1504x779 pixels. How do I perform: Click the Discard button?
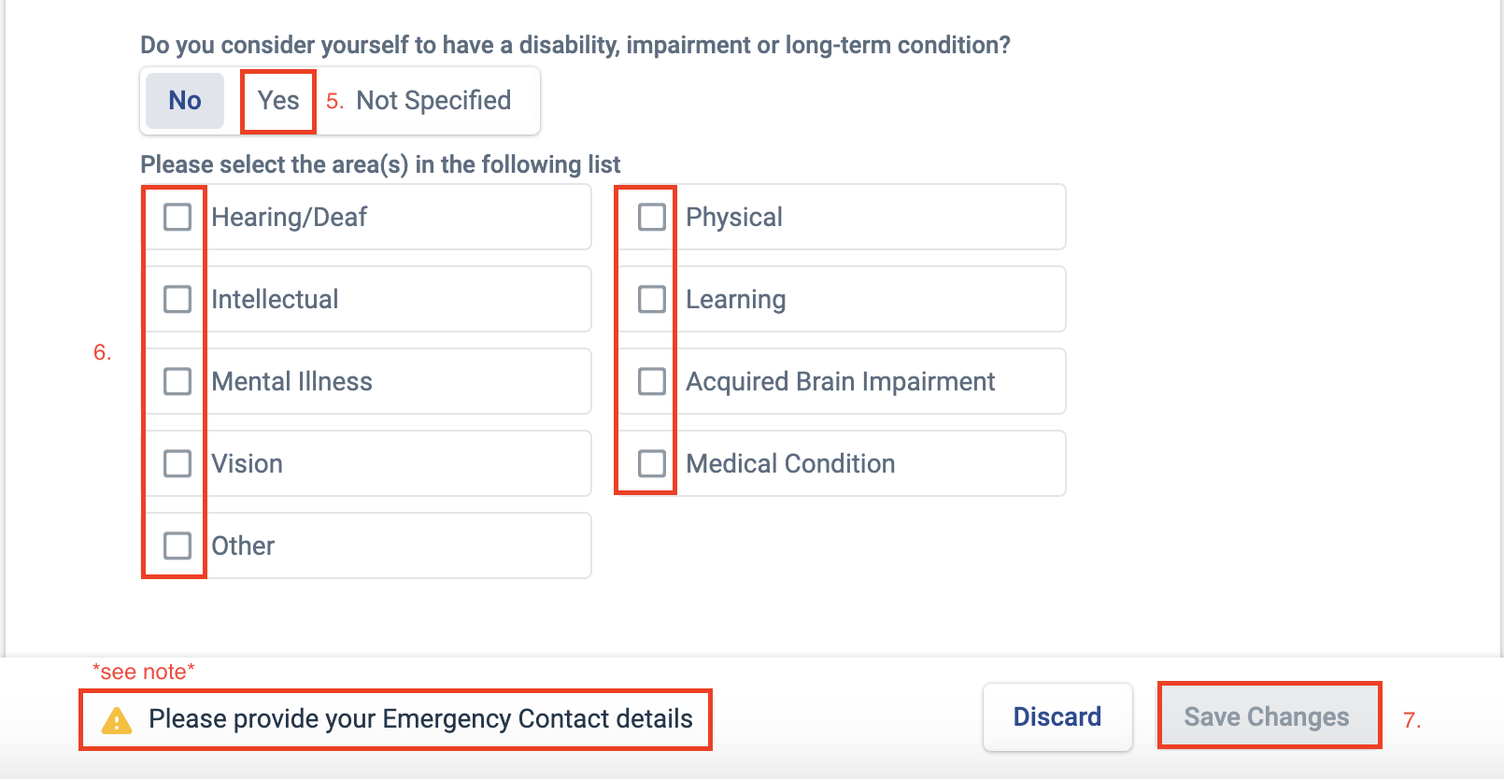[1057, 717]
